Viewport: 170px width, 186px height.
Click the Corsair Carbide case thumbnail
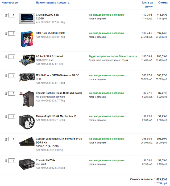coord(27,99)
